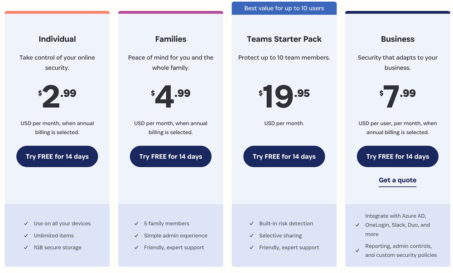Click the checkmark beside "Selective sharing"

[x=251, y=235]
